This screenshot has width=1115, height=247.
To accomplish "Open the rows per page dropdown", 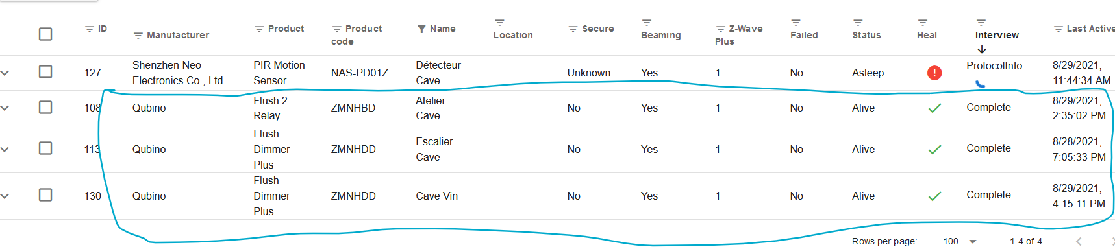I will pos(960,241).
